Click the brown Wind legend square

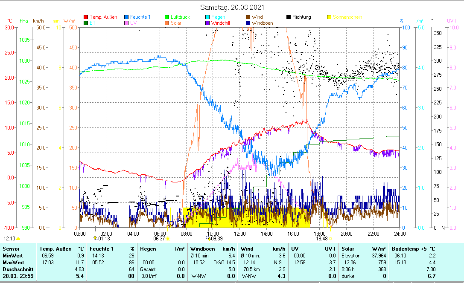point(248,17)
